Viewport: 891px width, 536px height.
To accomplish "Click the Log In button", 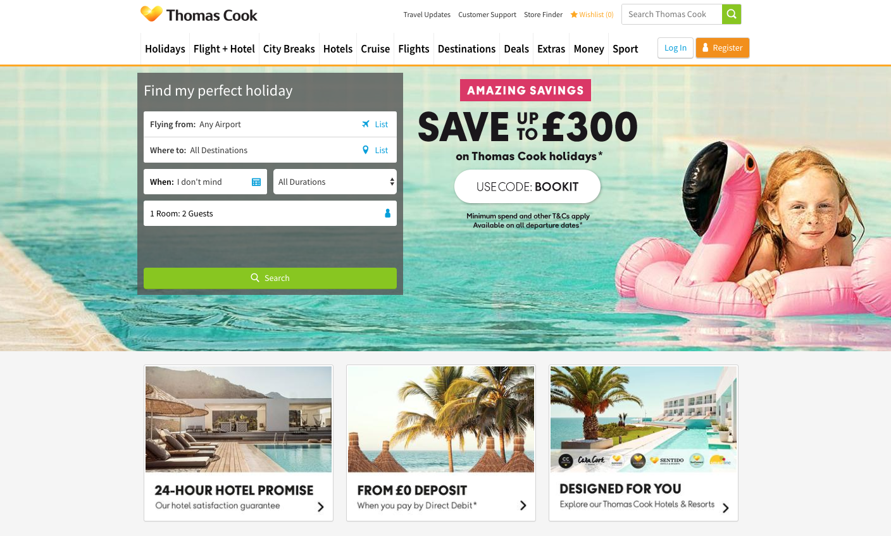I will [x=675, y=48].
